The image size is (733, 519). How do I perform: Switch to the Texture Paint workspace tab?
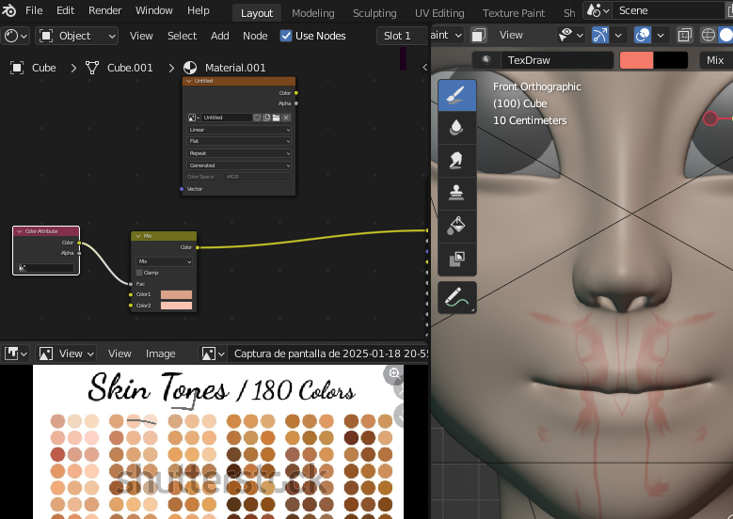point(513,13)
